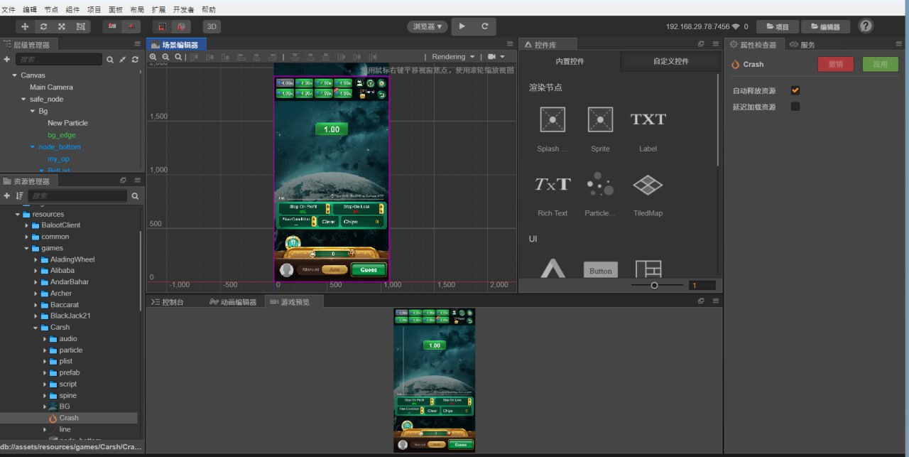Open the help question mark icon
Viewport: 909px width, 457px height.
(x=866, y=26)
